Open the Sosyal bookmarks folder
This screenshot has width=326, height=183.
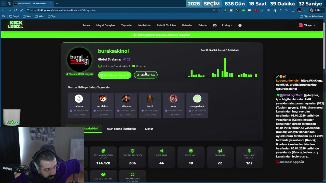click(x=14, y=16)
